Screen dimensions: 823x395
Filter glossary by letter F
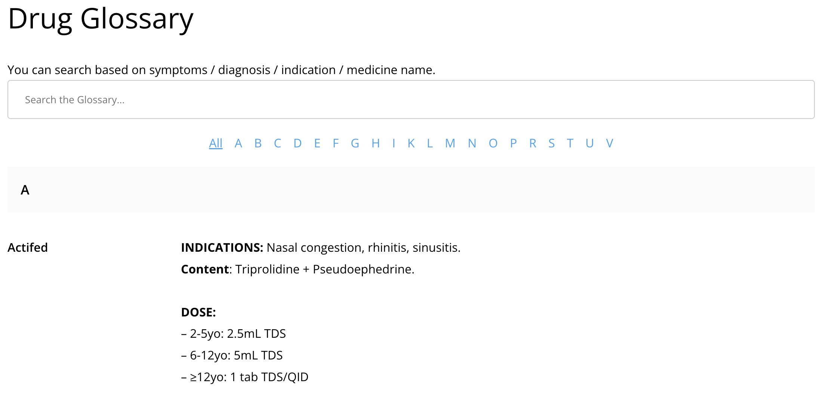(x=335, y=143)
